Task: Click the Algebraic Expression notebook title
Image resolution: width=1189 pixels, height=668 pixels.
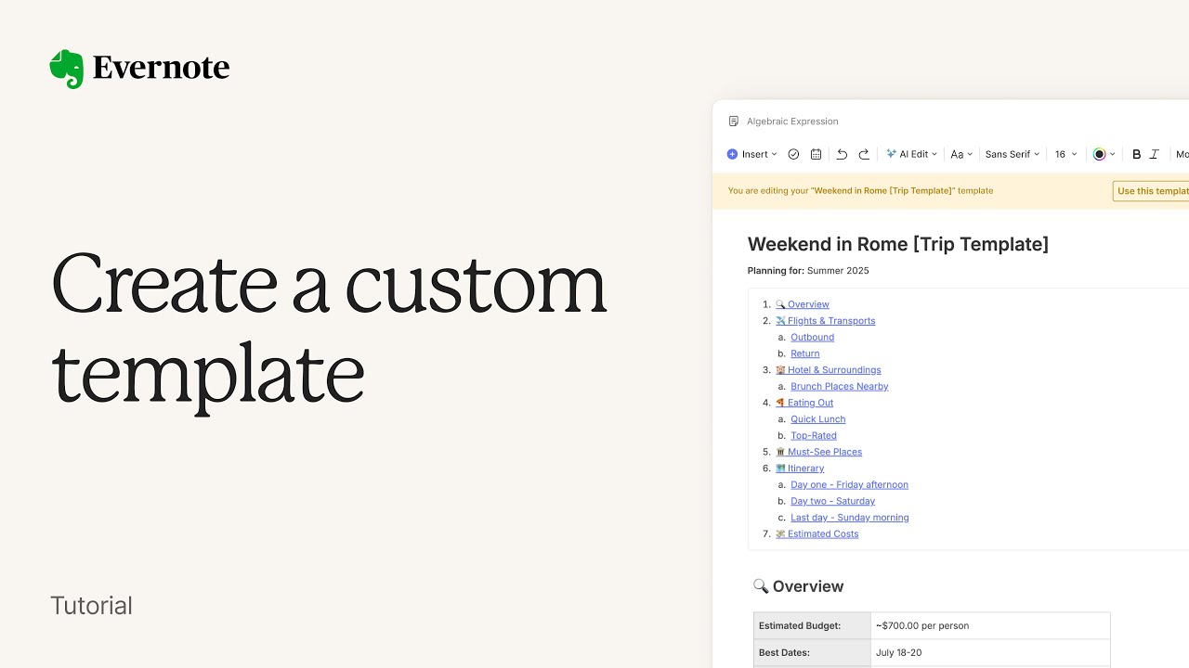Action: coord(792,122)
